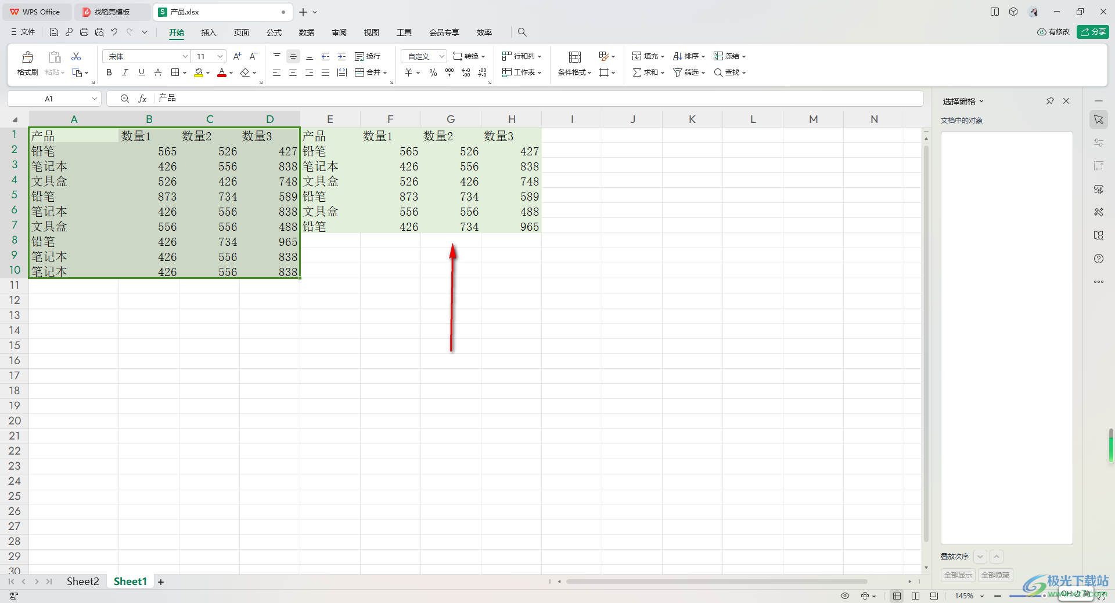Click the help question mark sidebar icon
The height and width of the screenshot is (603, 1115).
click(x=1099, y=259)
